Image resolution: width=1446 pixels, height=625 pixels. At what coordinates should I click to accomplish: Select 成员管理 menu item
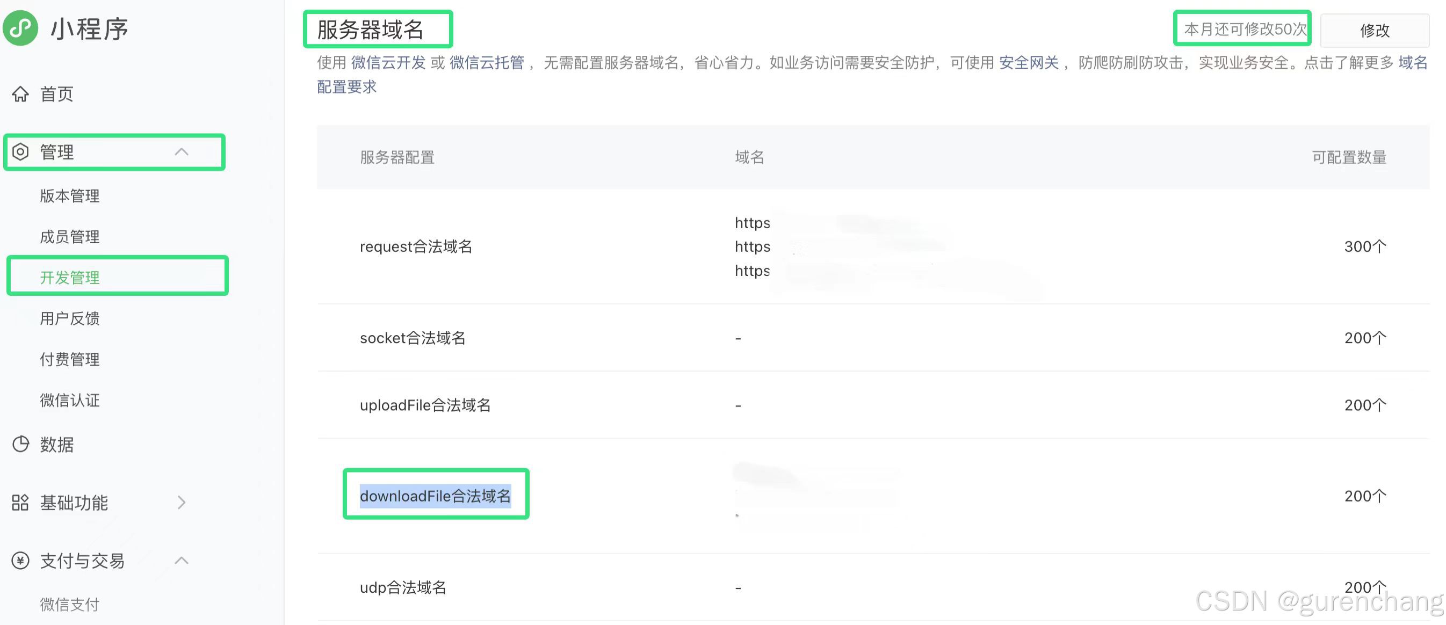click(x=69, y=236)
